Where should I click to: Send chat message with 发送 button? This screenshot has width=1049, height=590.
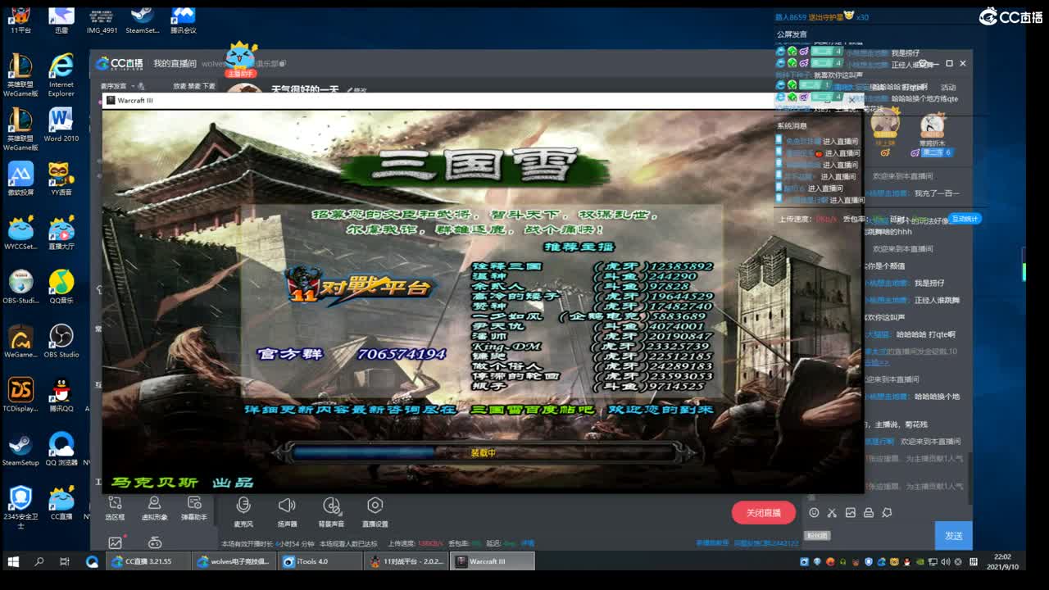pyautogui.click(x=953, y=536)
